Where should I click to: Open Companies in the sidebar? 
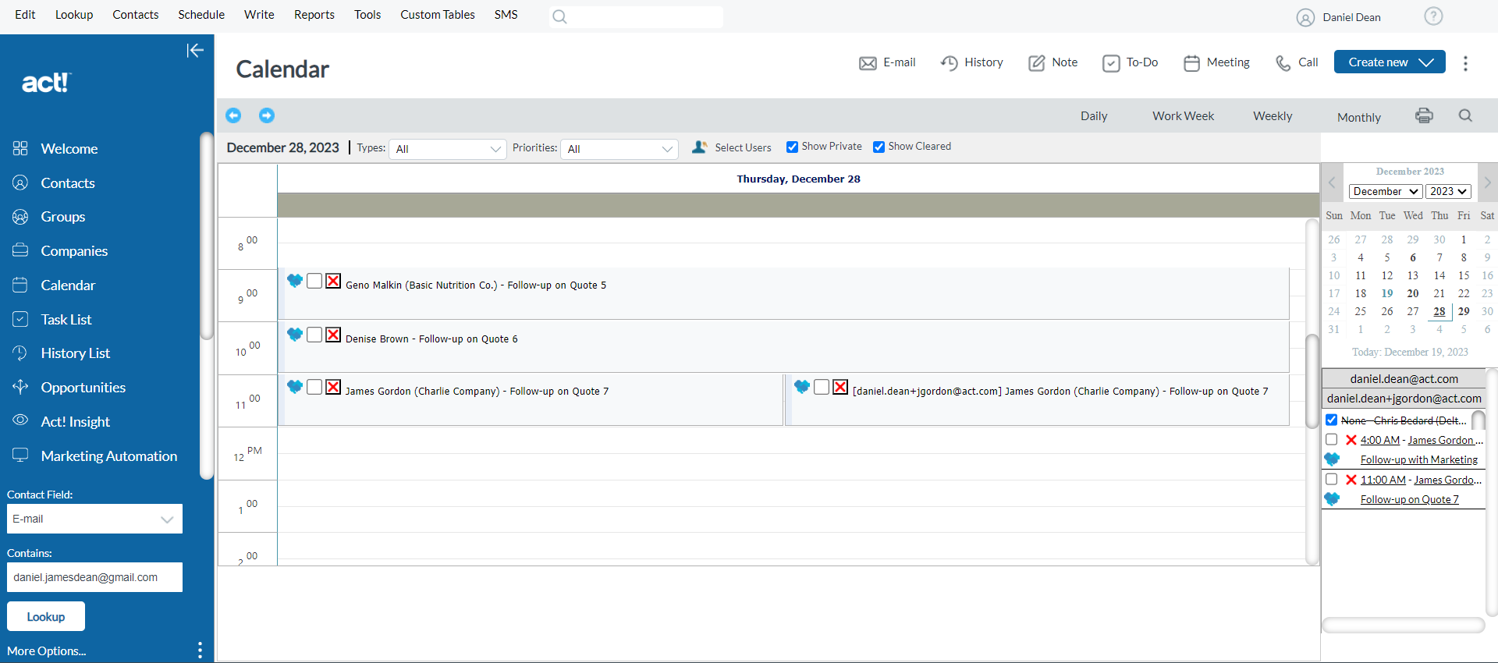tap(74, 251)
